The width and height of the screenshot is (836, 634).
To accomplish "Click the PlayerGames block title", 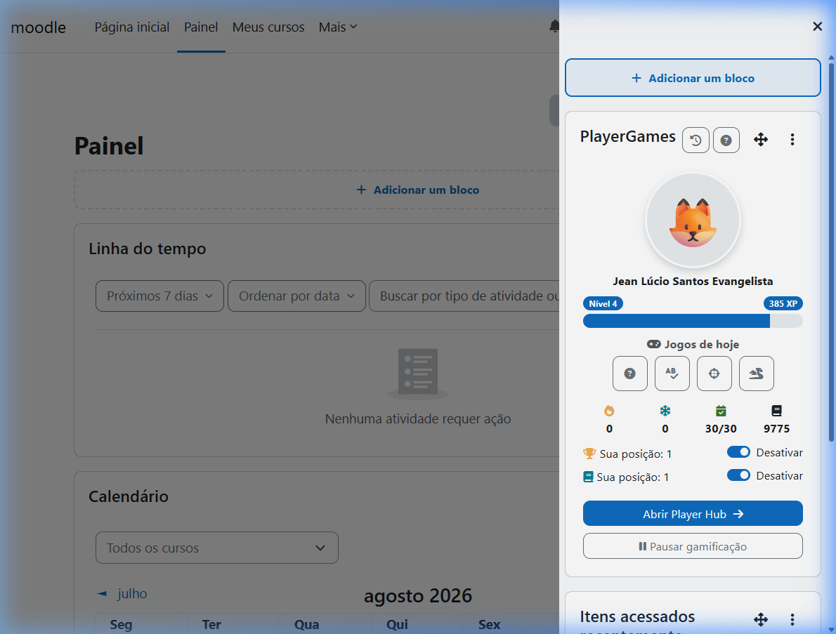I will (627, 136).
